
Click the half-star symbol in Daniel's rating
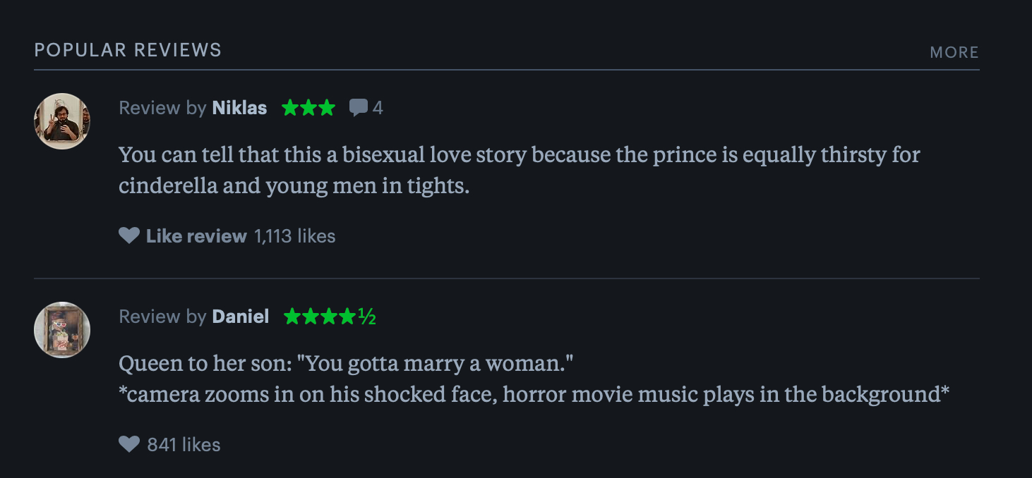click(366, 317)
